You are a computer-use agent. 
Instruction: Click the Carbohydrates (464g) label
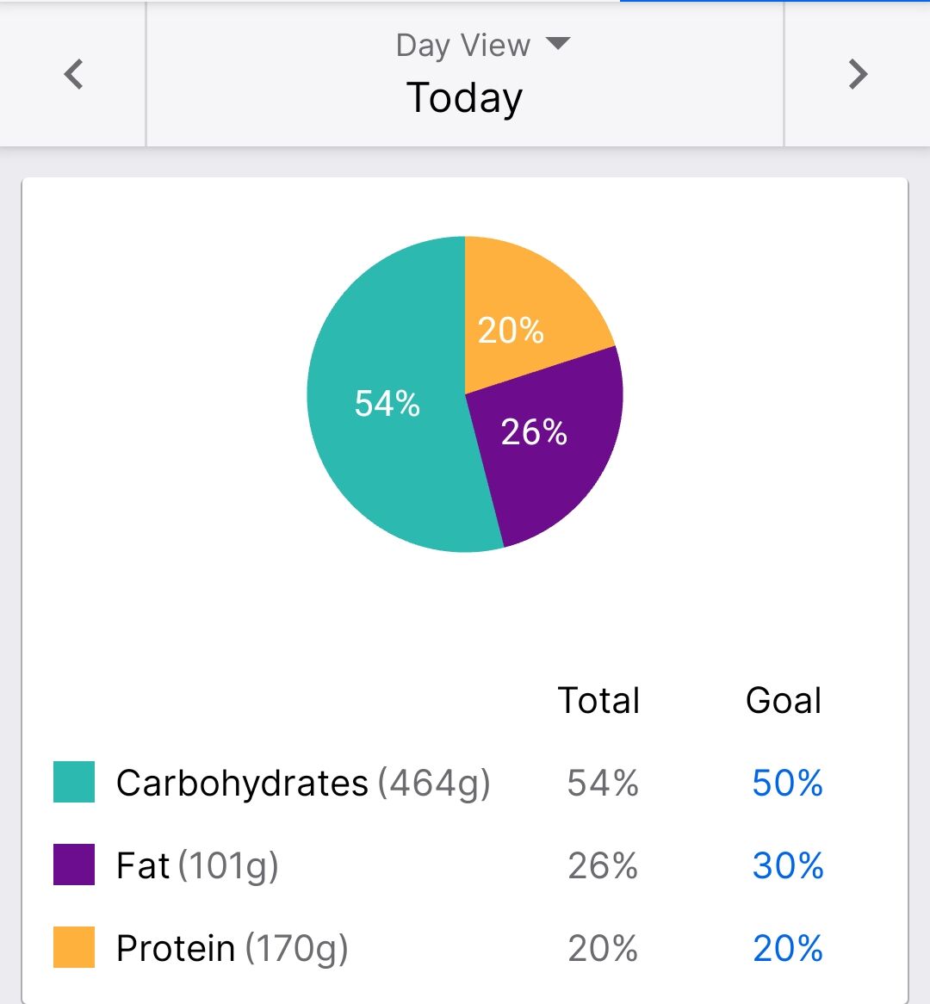click(303, 783)
